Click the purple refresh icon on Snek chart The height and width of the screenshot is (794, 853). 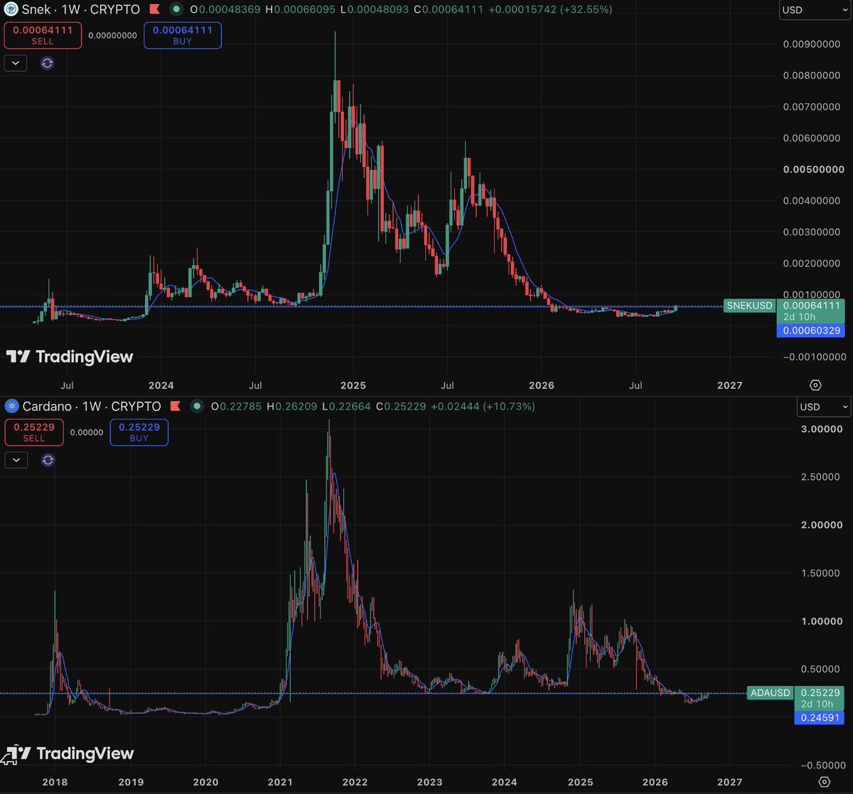coord(47,63)
